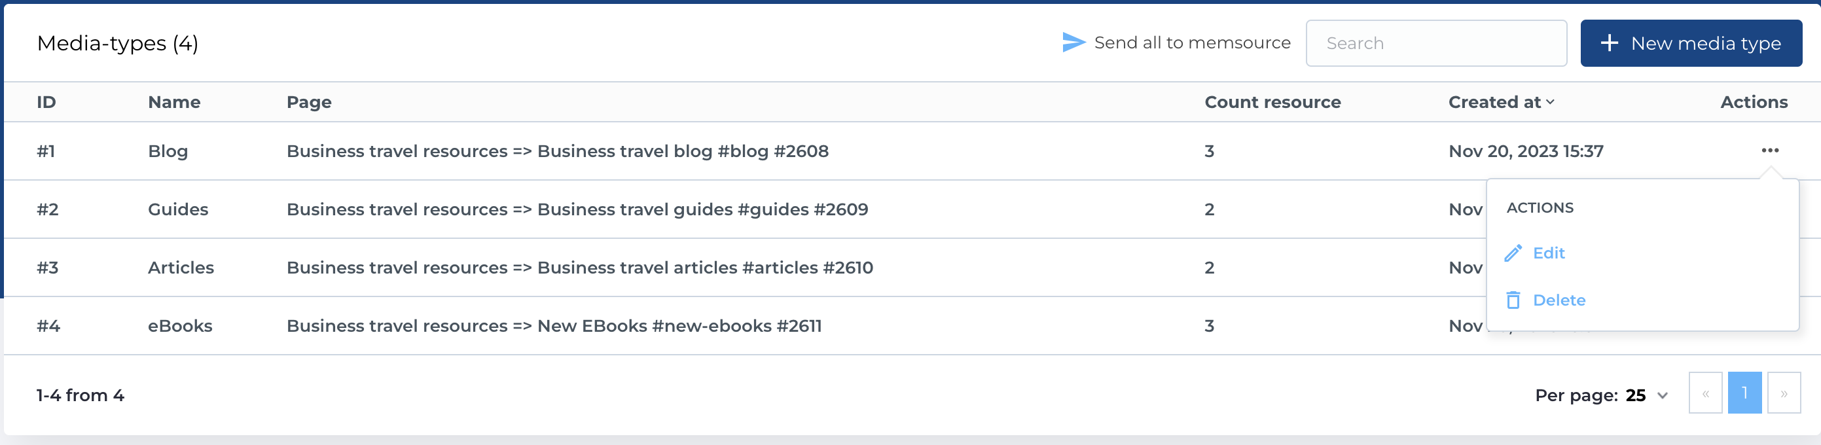The image size is (1821, 445).
Task: Click the Send all to memsource paper-plane icon
Action: point(1073,43)
